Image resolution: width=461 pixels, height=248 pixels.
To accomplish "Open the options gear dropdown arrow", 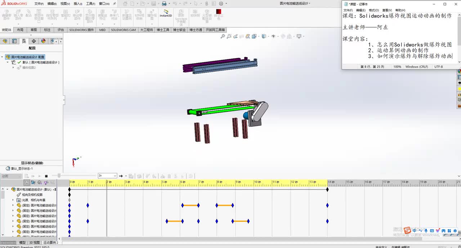I will click(226, 4).
